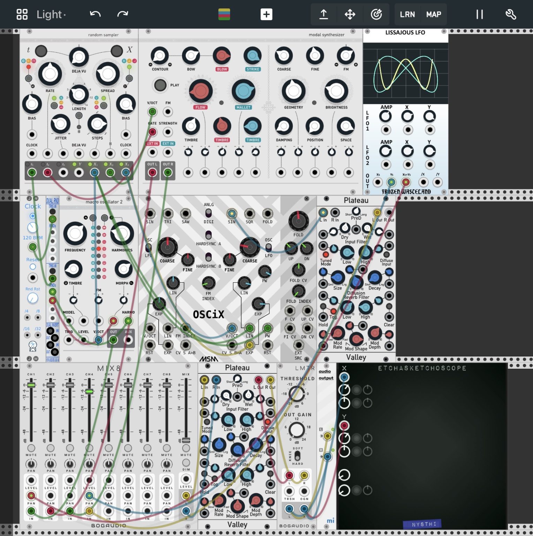The image size is (533, 536).
Task: Open the wrench settings icon
Action: (511, 14)
